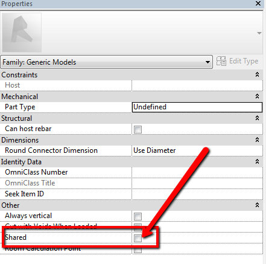Open the Family: Generic Models filter dropdown
This screenshot has width=266, height=264.
coord(107,62)
